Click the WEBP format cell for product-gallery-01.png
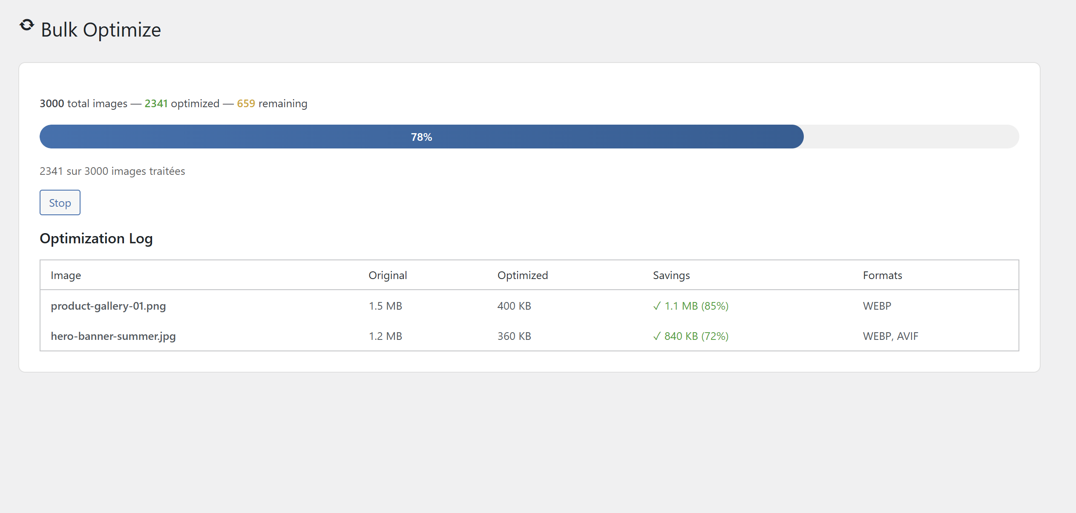 pos(877,306)
